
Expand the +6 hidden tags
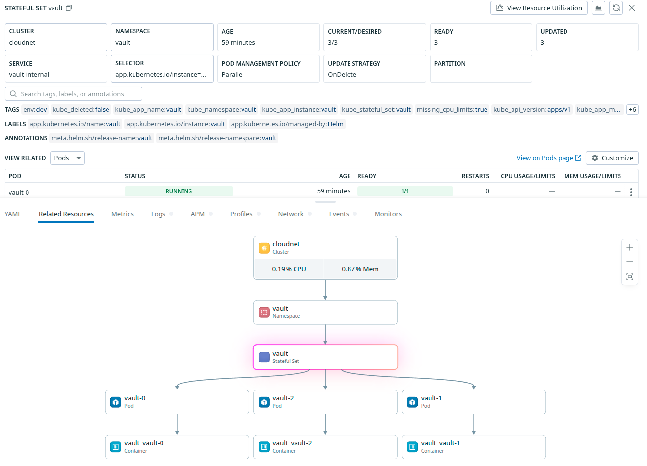click(633, 110)
